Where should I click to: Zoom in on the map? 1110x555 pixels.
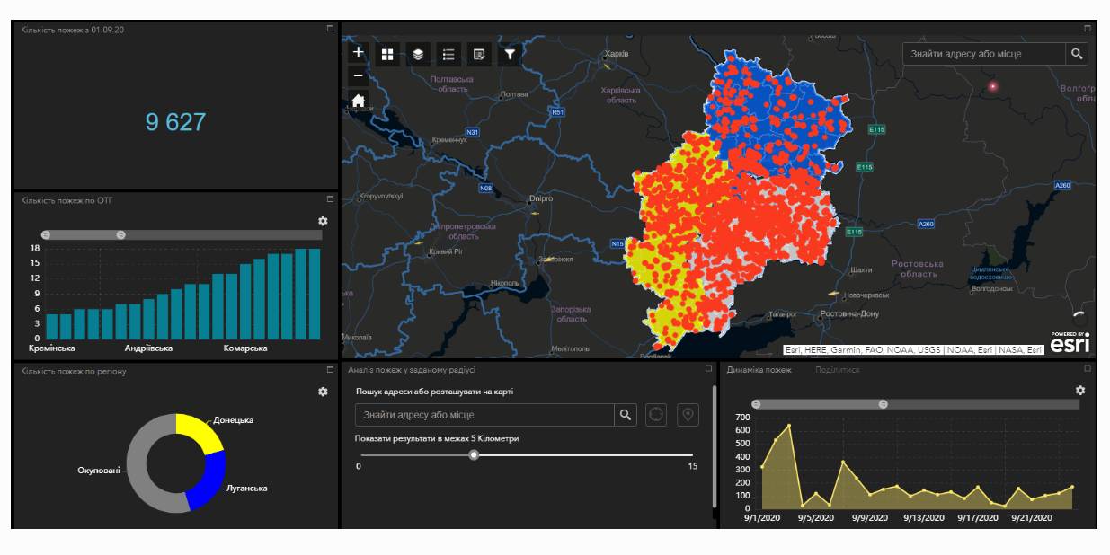pos(358,52)
